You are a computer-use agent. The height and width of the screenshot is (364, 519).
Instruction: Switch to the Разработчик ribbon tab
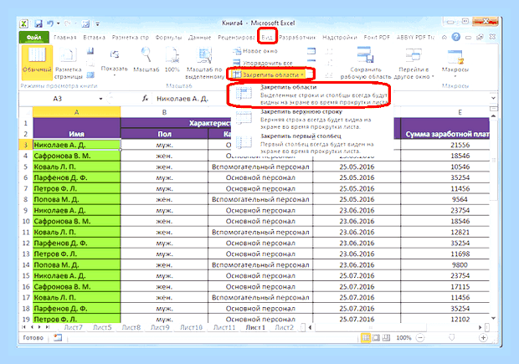coord(297,38)
